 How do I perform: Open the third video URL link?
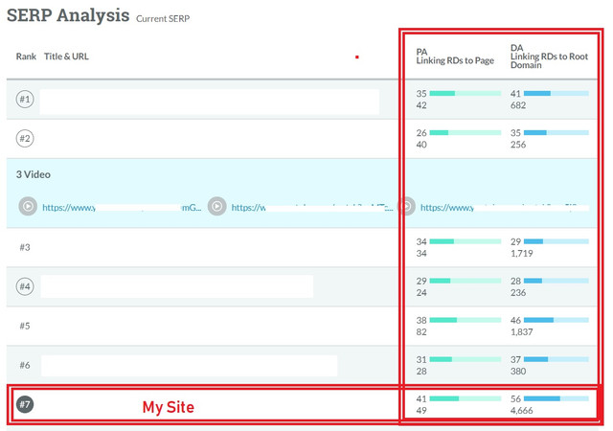click(x=505, y=208)
